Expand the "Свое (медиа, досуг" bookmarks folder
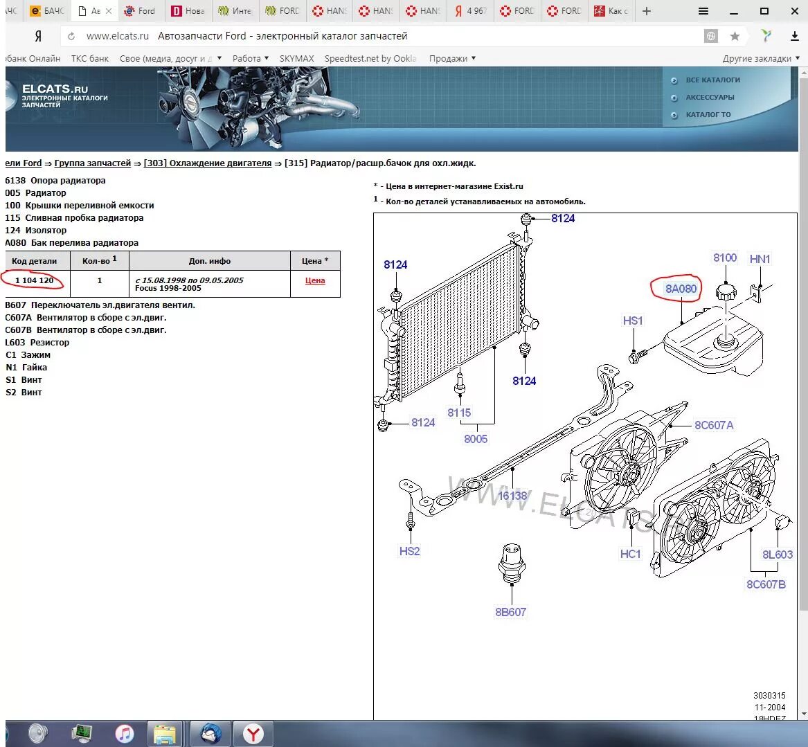The width and height of the screenshot is (808, 747). 170,59
